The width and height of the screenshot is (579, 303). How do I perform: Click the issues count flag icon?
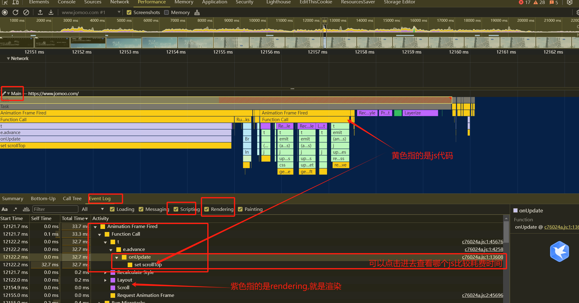tap(552, 2)
